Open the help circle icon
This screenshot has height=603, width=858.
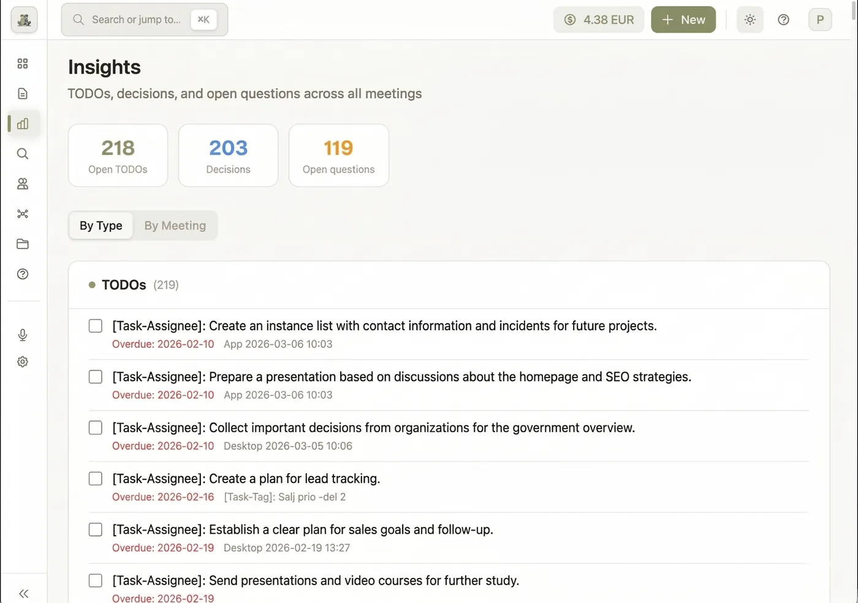[x=783, y=20]
